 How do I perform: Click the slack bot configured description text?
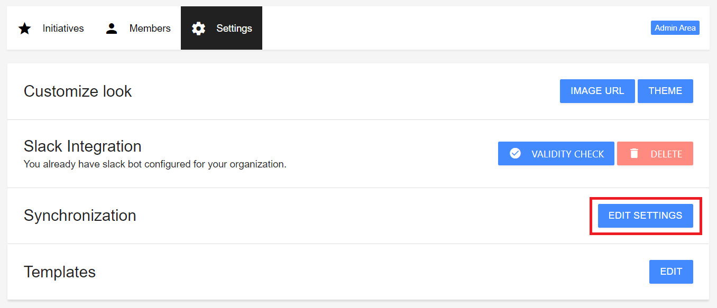[x=155, y=164]
